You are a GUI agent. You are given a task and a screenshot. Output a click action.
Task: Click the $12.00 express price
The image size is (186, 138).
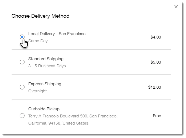(154, 87)
